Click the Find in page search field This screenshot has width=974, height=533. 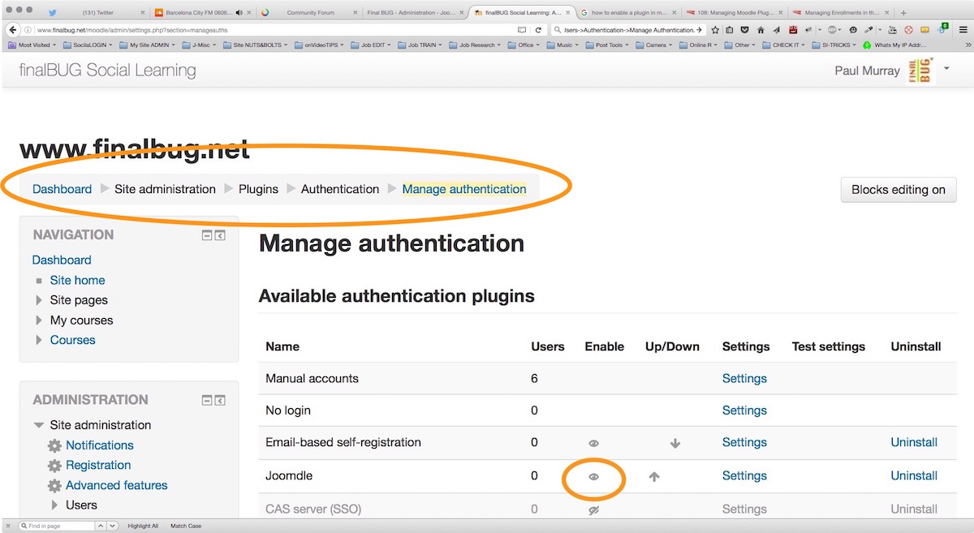[x=61, y=527]
